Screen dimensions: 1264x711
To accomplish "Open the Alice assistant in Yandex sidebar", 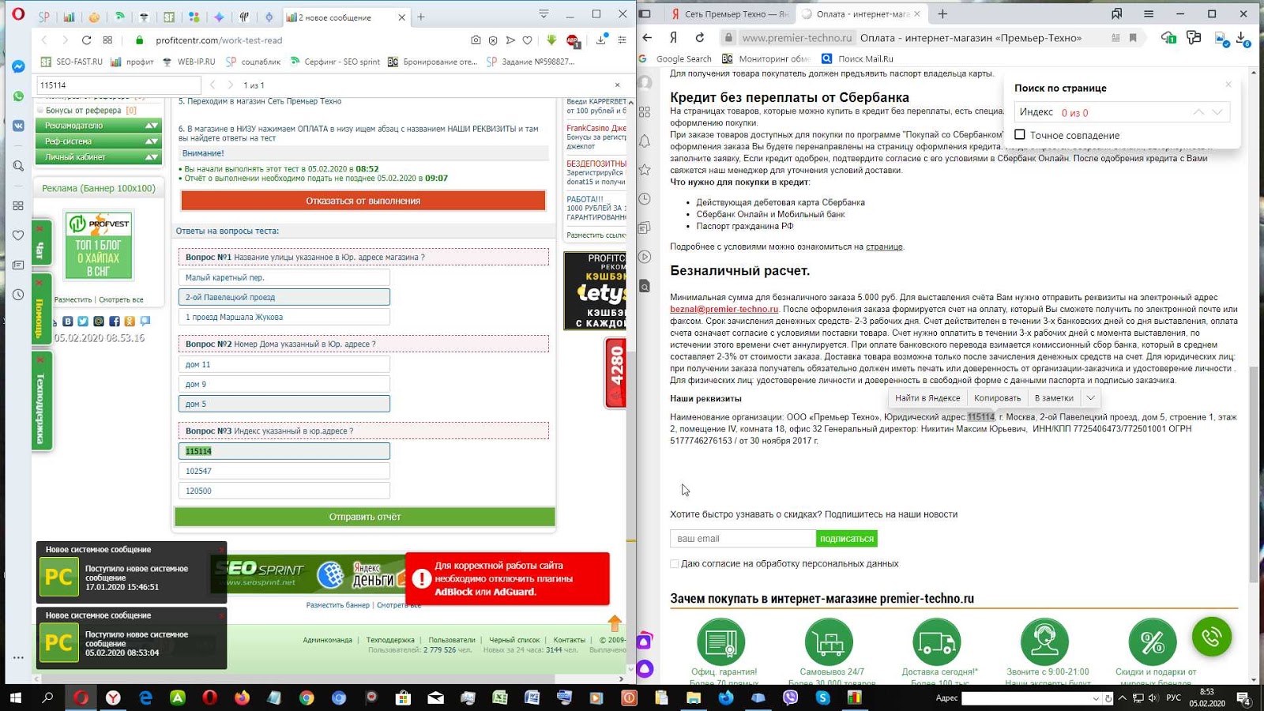I will coord(645,669).
